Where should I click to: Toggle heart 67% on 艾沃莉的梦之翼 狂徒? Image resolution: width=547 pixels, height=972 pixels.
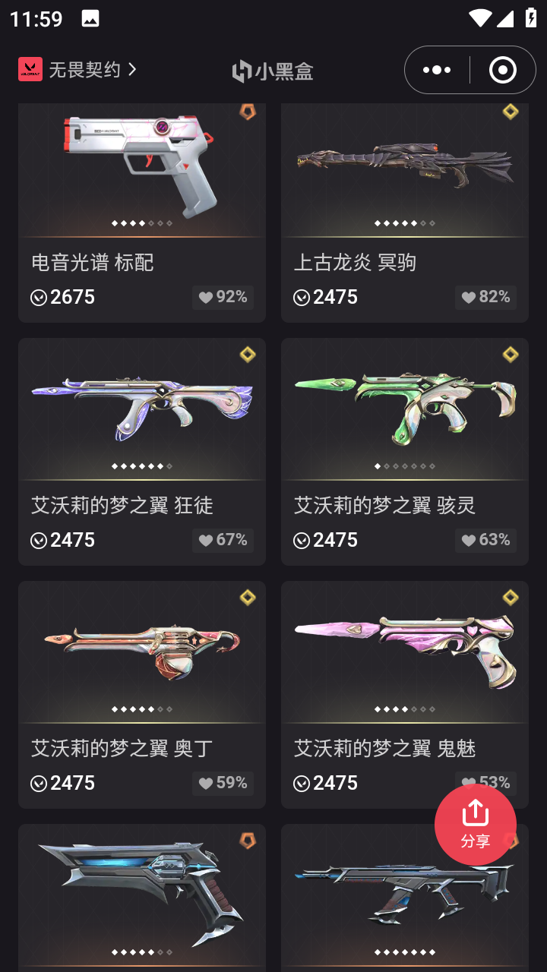click(223, 540)
